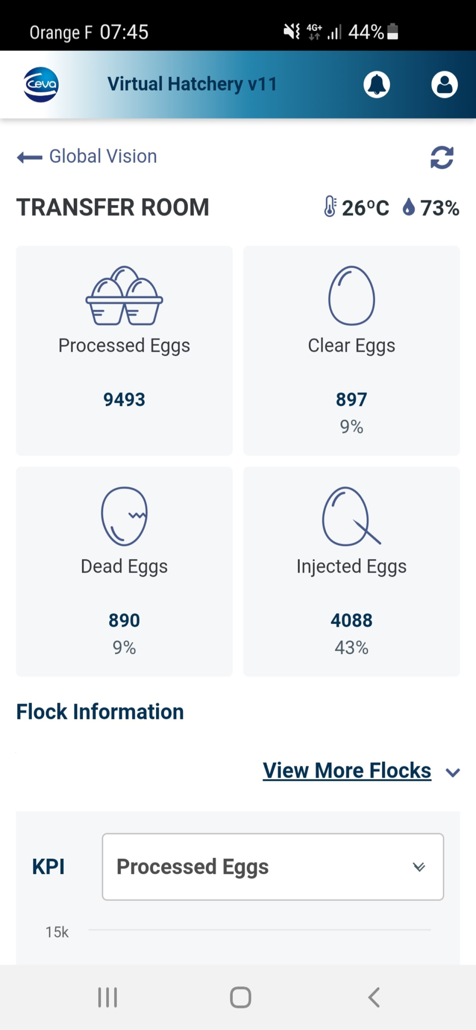
Task: Tap the Injected Eggs needle icon
Action: click(x=351, y=516)
